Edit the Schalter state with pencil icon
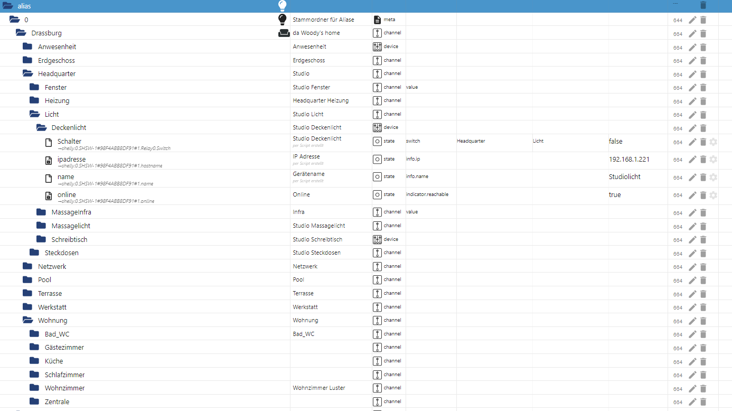 [x=692, y=142]
